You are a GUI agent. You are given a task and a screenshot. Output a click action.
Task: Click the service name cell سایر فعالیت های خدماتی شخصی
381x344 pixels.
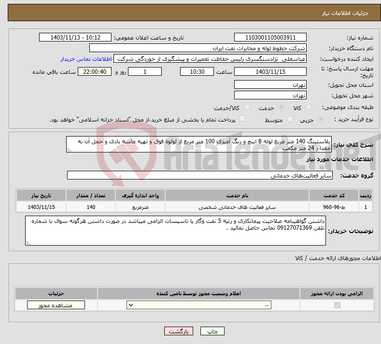237,207
